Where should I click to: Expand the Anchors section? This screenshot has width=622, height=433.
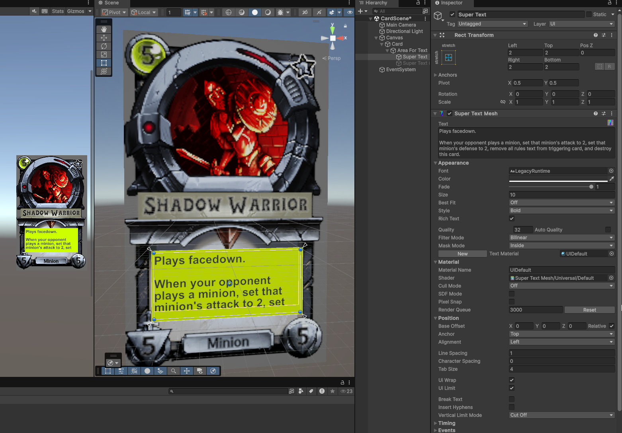[x=436, y=75]
